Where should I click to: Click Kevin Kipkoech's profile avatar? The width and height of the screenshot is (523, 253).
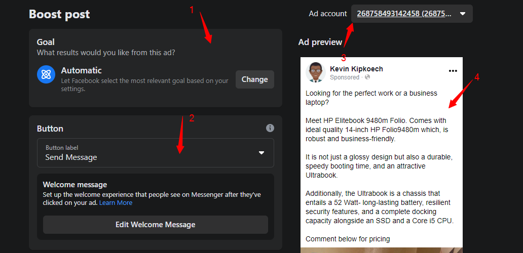[x=316, y=72]
